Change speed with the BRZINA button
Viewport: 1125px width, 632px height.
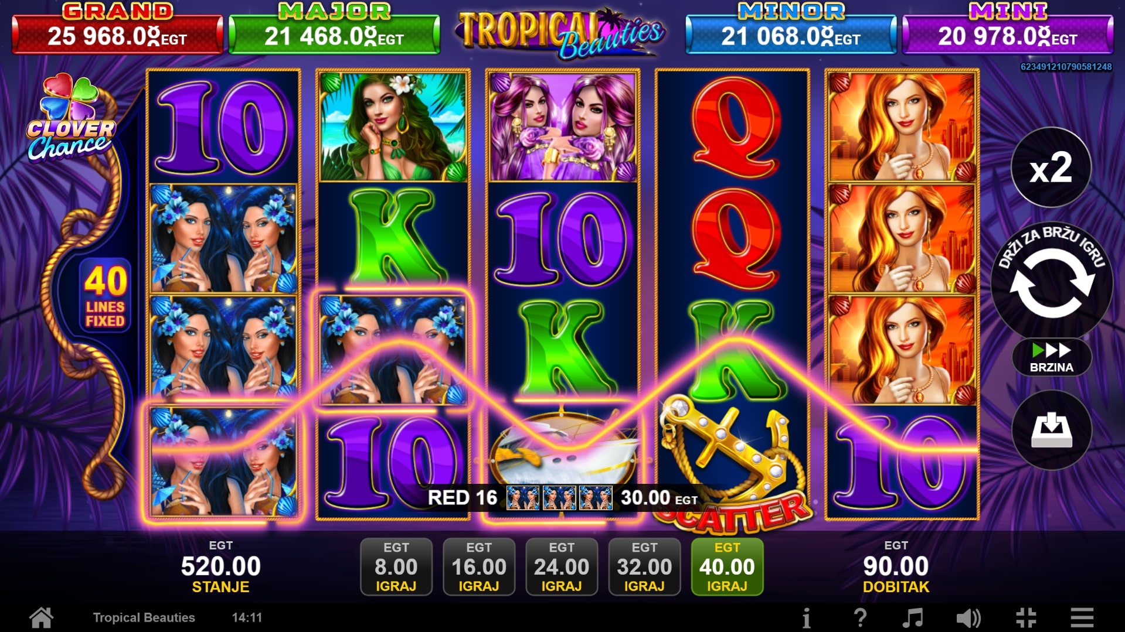(1052, 357)
